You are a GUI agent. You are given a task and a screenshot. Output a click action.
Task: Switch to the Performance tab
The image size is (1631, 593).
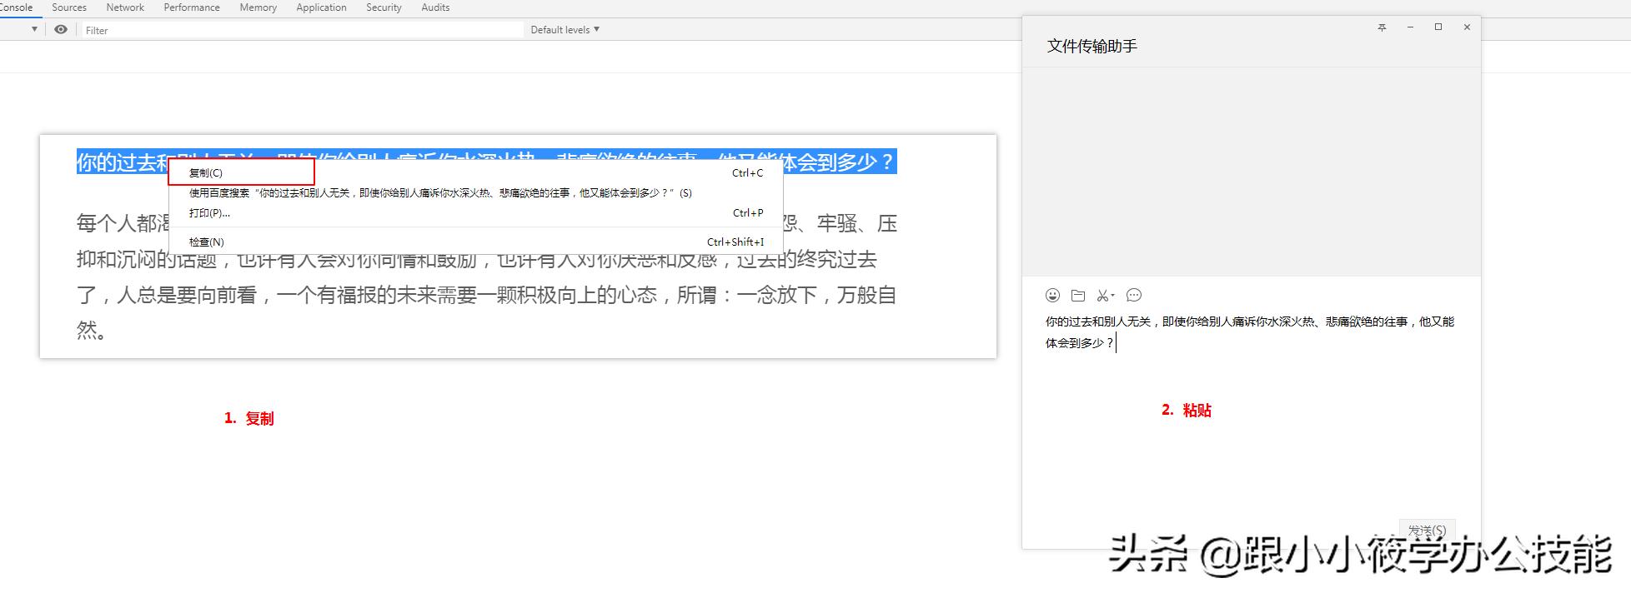192,7
